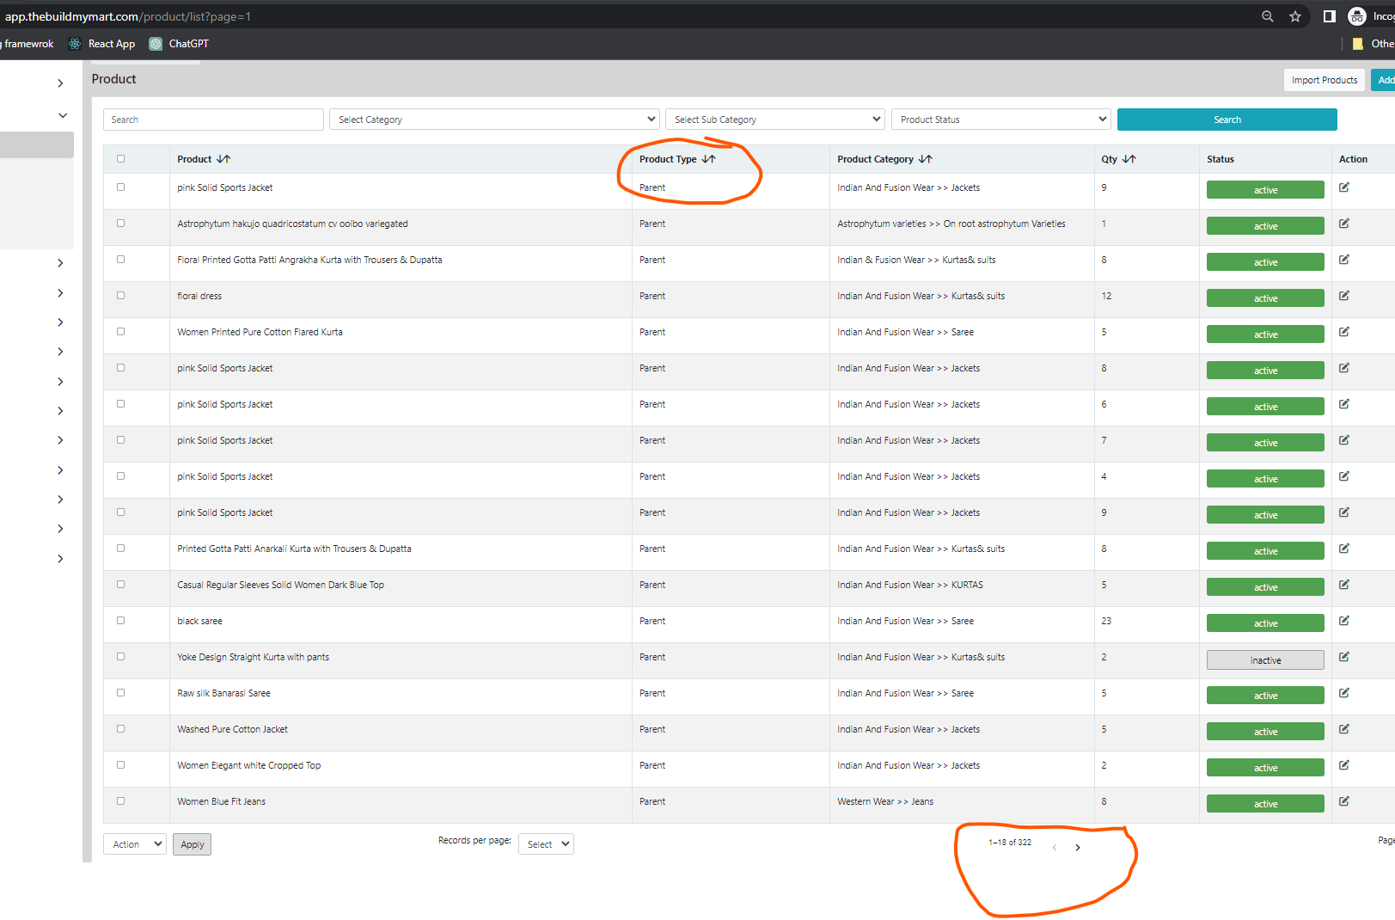
Task: Click 'Western Wear >> Jeans' category cell
Action: (x=885, y=801)
